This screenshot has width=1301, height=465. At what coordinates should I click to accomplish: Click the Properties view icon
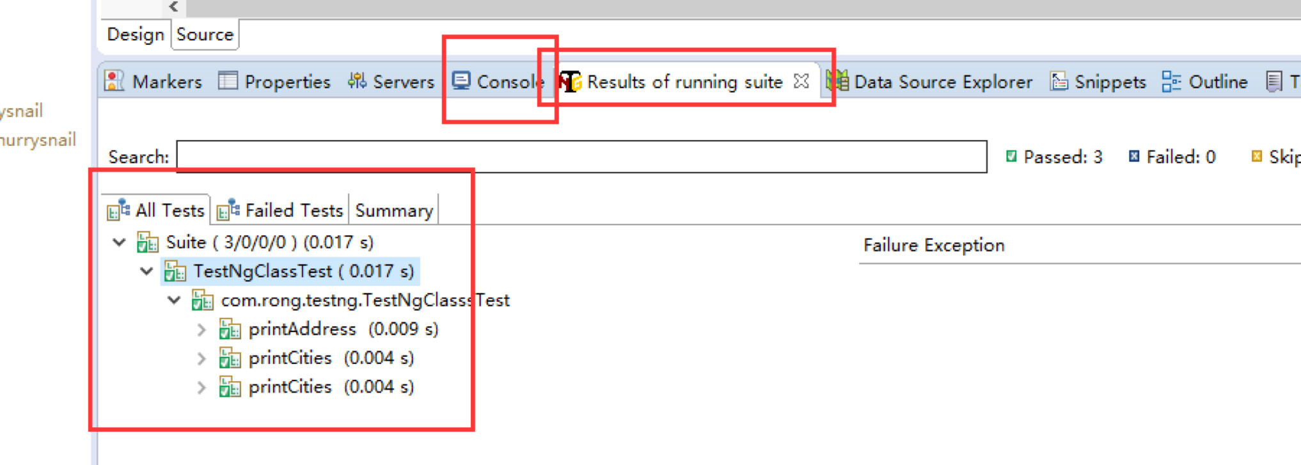pyautogui.click(x=228, y=81)
